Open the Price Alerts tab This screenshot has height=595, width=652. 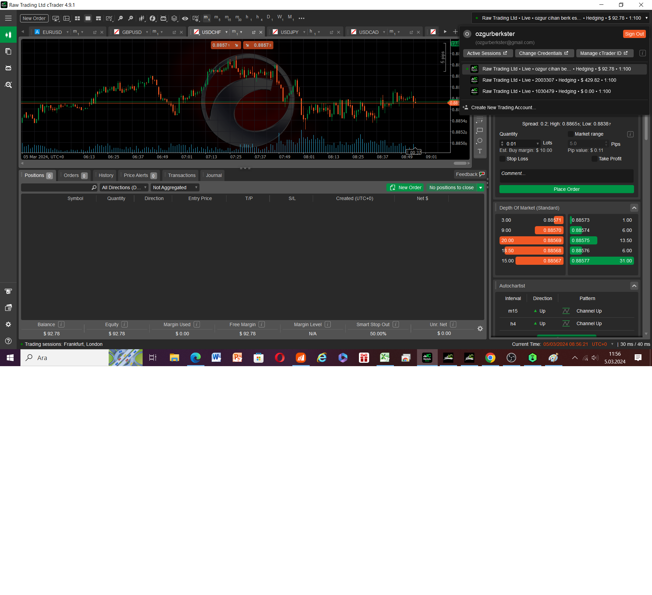point(139,175)
